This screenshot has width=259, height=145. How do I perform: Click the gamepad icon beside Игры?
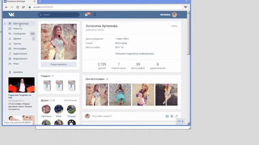[x=10, y=64]
